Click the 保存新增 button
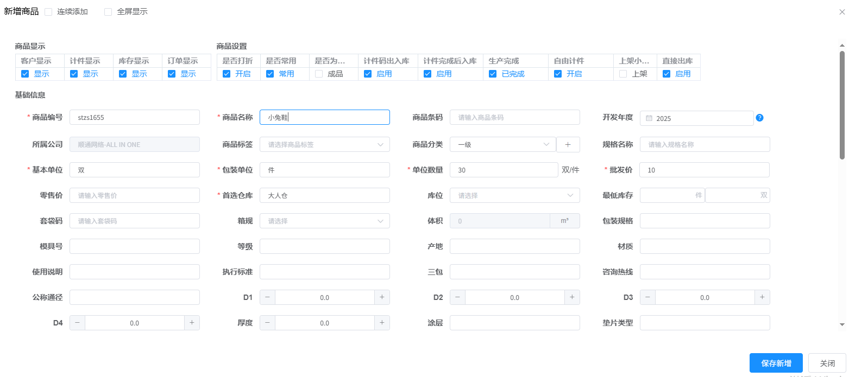This screenshot has height=377, width=849. (x=776, y=363)
